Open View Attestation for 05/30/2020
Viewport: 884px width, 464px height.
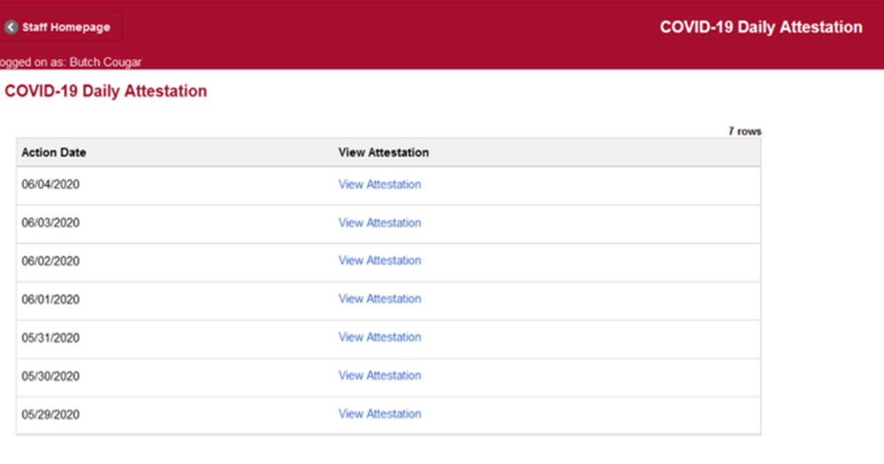tap(379, 376)
